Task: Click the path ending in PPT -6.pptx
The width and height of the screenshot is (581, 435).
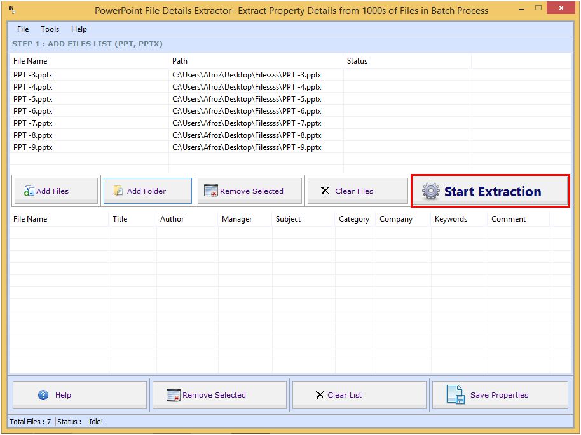Action: pos(247,111)
